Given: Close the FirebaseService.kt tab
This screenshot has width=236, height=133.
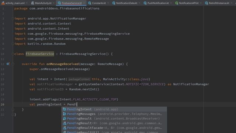Looking at the screenshot, I should (84, 3).
